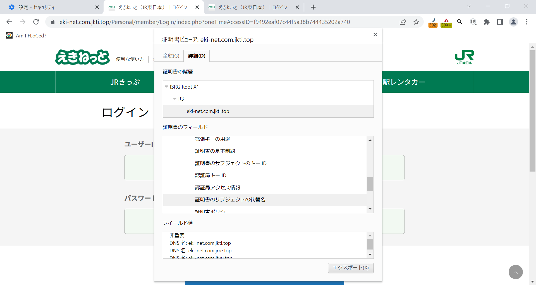The height and width of the screenshot is (285, 536).
Task: Open Chrome's three-dot menu
Action: (527, 22)
